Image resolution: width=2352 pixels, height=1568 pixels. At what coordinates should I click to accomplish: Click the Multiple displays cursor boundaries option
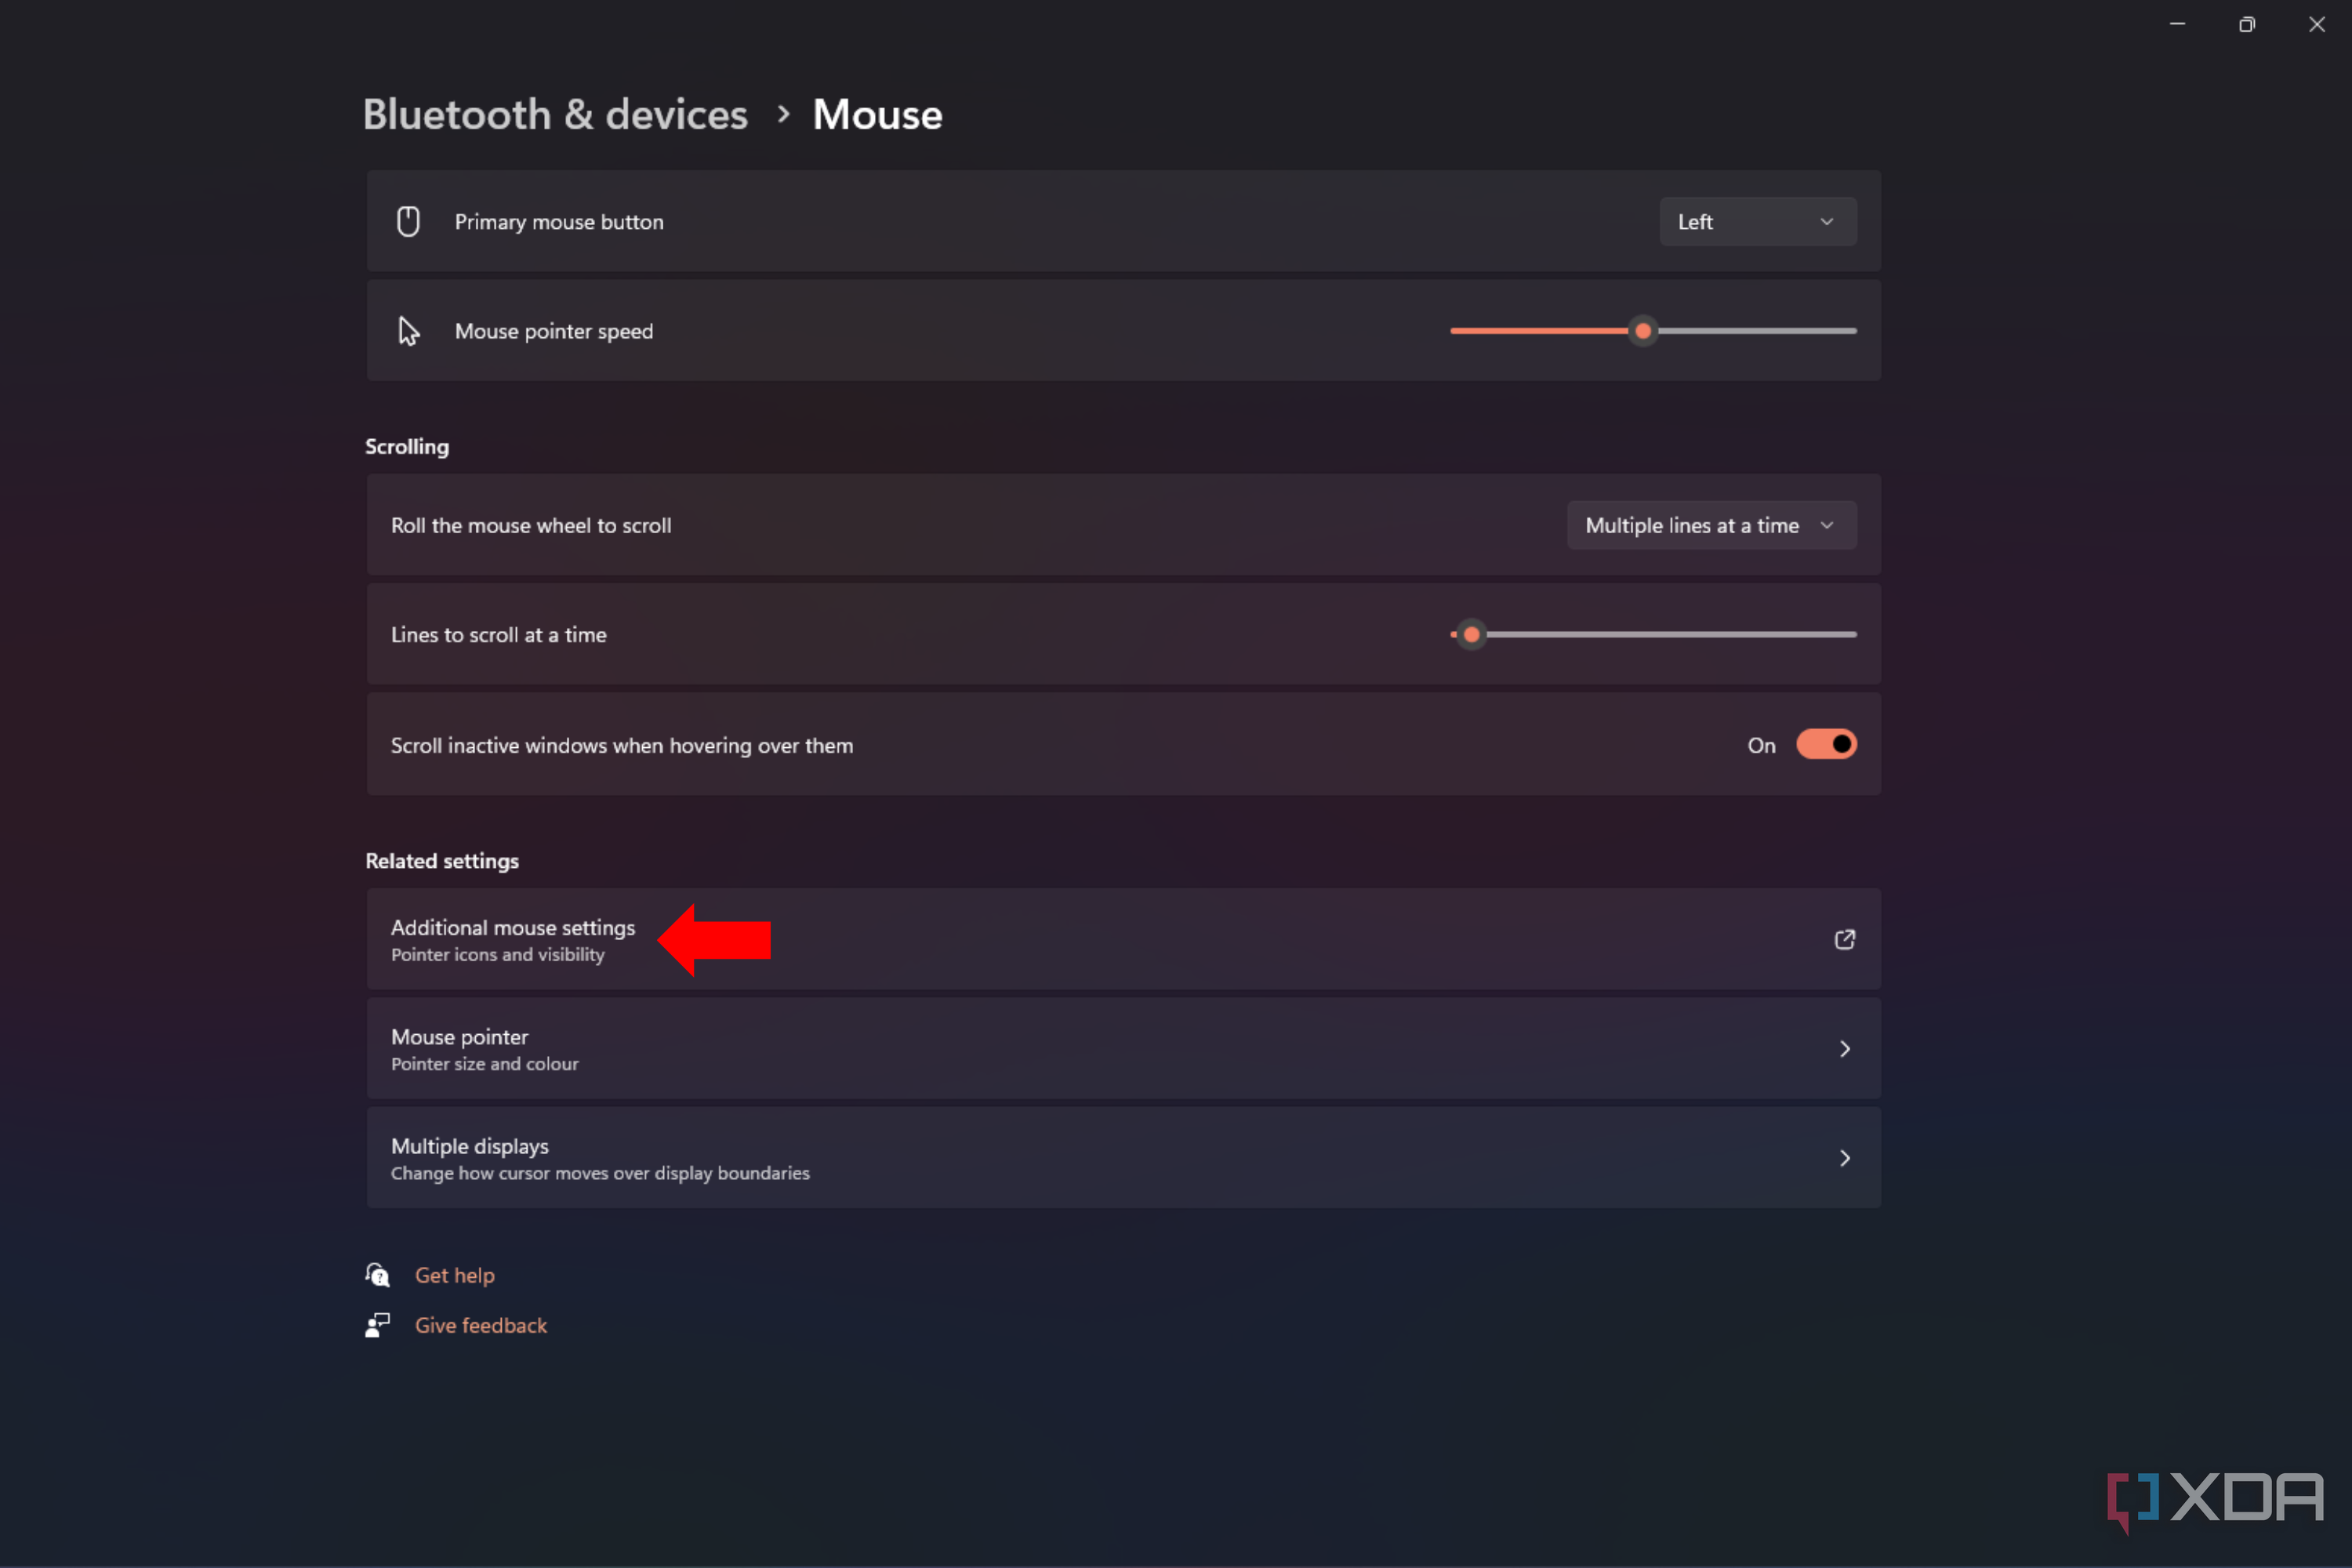pos(1000,1157)
